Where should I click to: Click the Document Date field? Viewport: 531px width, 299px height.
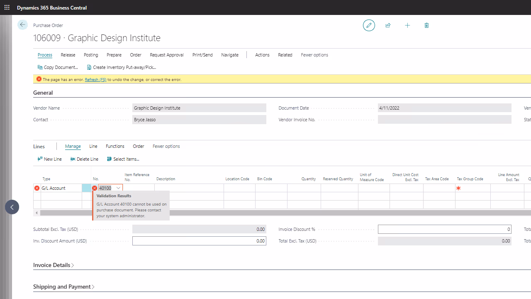coord(445,108)
